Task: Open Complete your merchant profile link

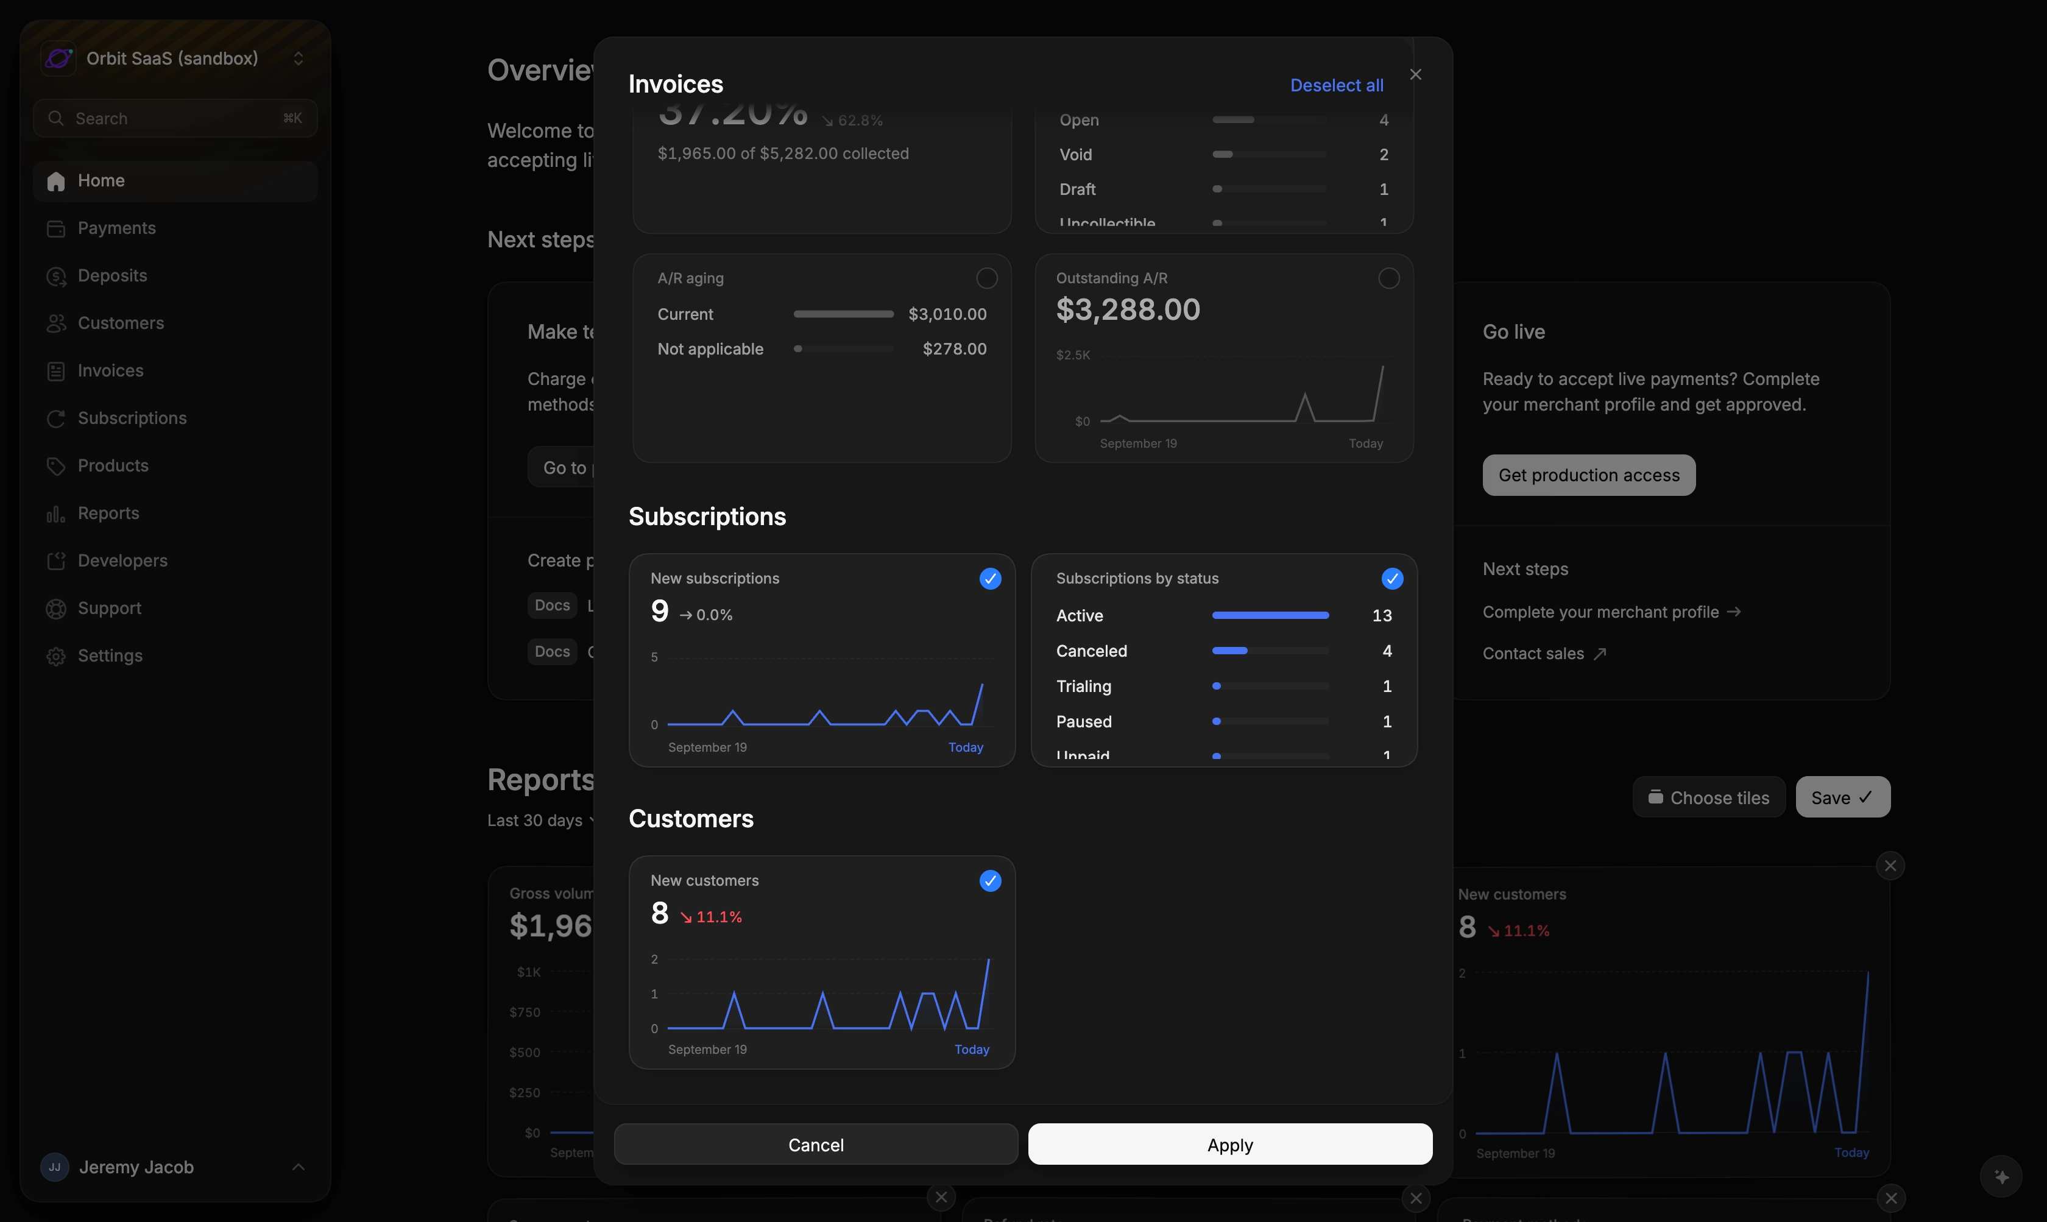Action: click(1611, 612)
